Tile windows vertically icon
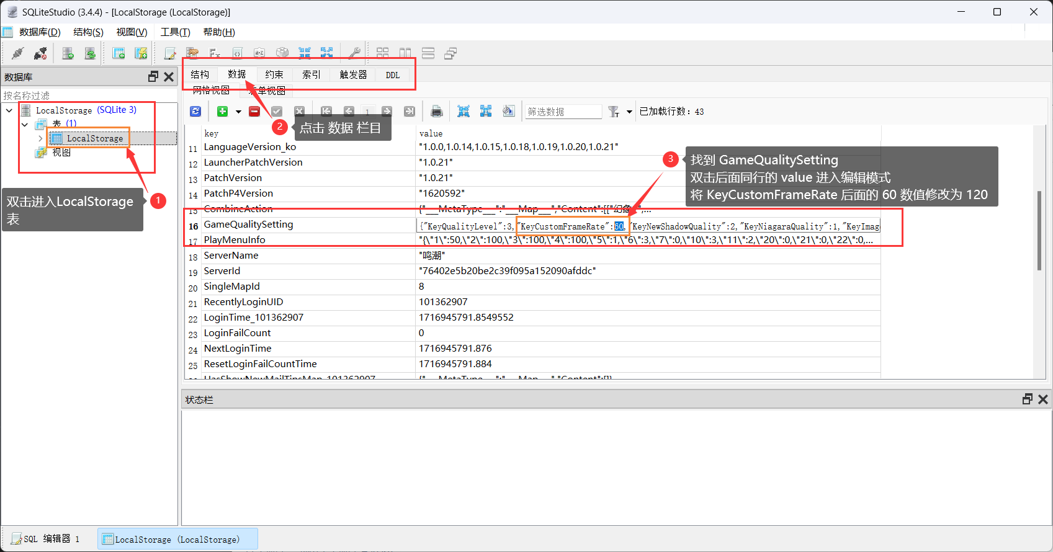 (405, 53)
